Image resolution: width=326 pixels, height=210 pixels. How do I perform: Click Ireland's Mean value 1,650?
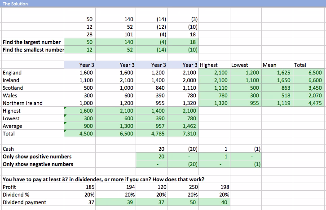coord(277,80)
